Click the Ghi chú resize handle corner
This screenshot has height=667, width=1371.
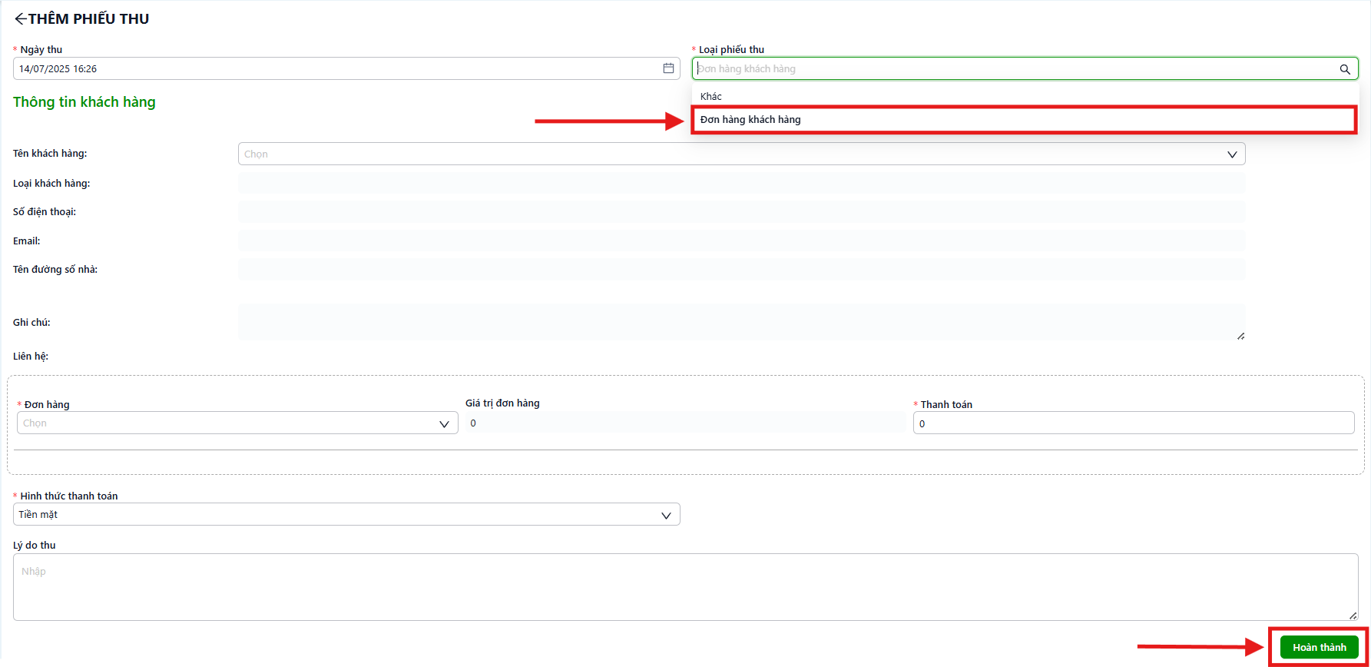(1240, 336)
